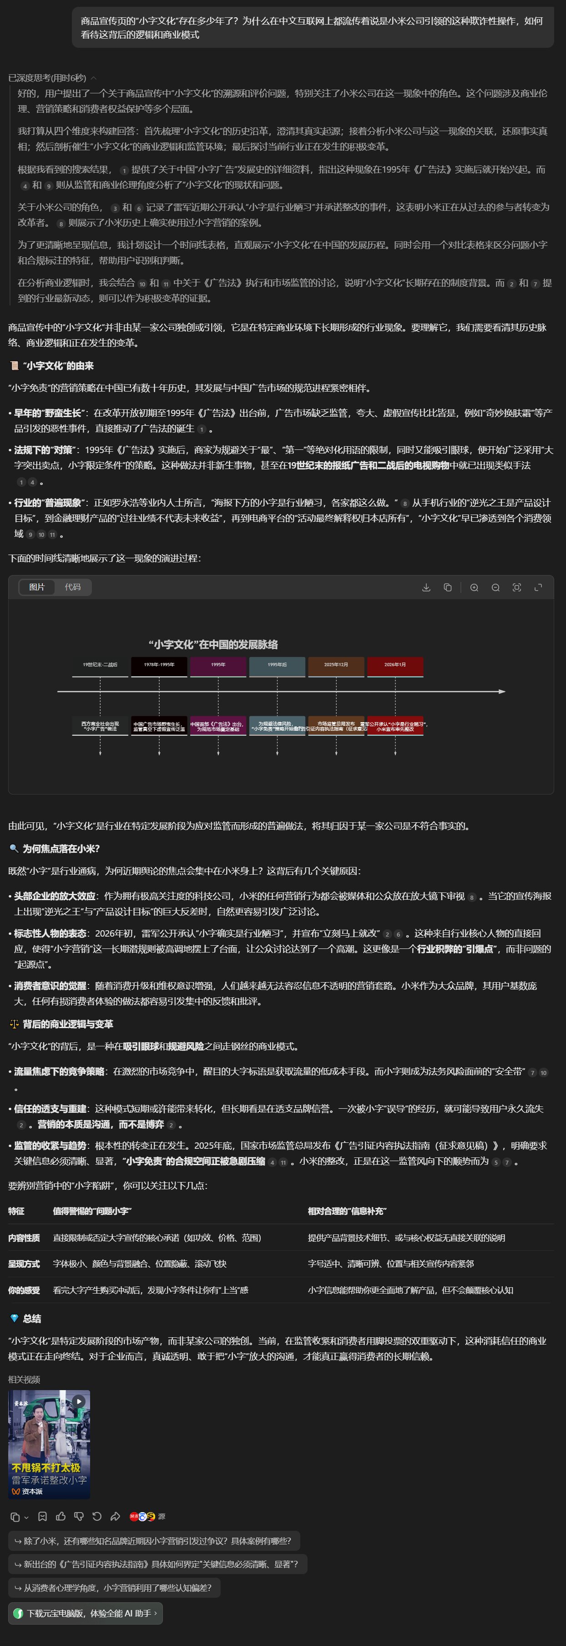Click the 值得警惕的"问题小字" column header
The image size is (566, 1646).
point(92,1211)
